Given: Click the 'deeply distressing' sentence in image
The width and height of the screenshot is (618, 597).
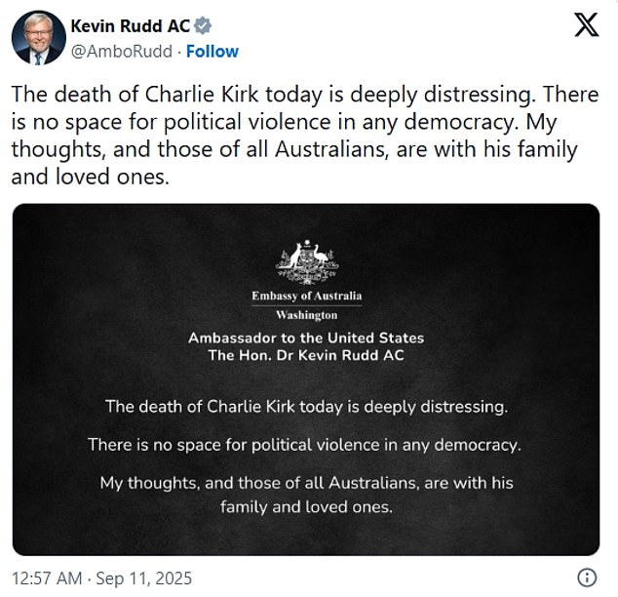Looking at the screenshot, I should (306, 406).
